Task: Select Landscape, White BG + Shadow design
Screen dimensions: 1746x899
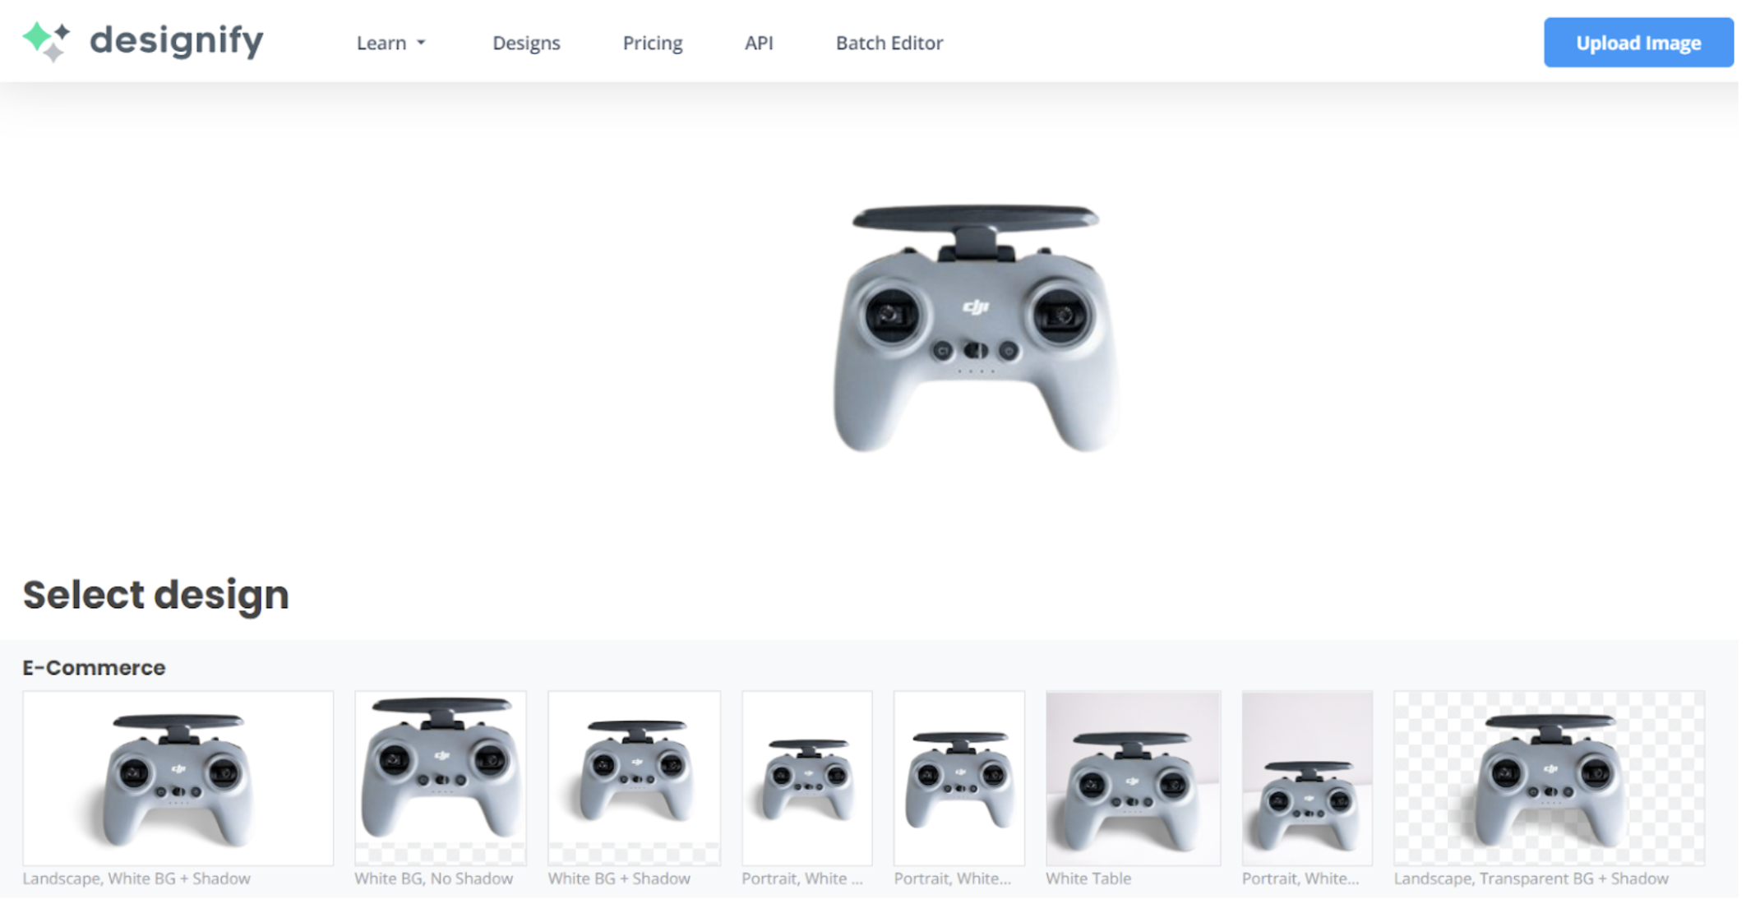Action: click(178, 778)
